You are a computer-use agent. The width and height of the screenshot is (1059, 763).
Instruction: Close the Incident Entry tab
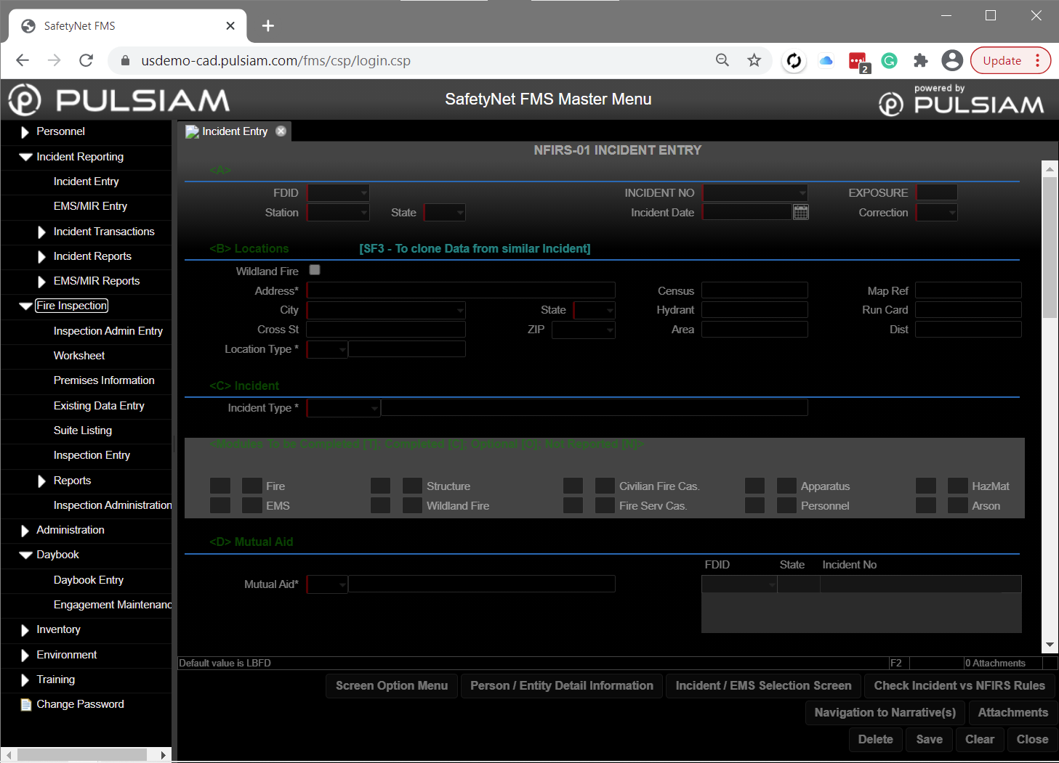[x=281, y=131]
